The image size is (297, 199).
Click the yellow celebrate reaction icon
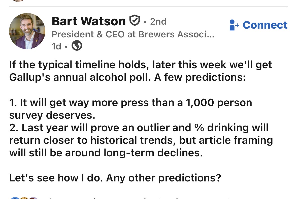24,198
